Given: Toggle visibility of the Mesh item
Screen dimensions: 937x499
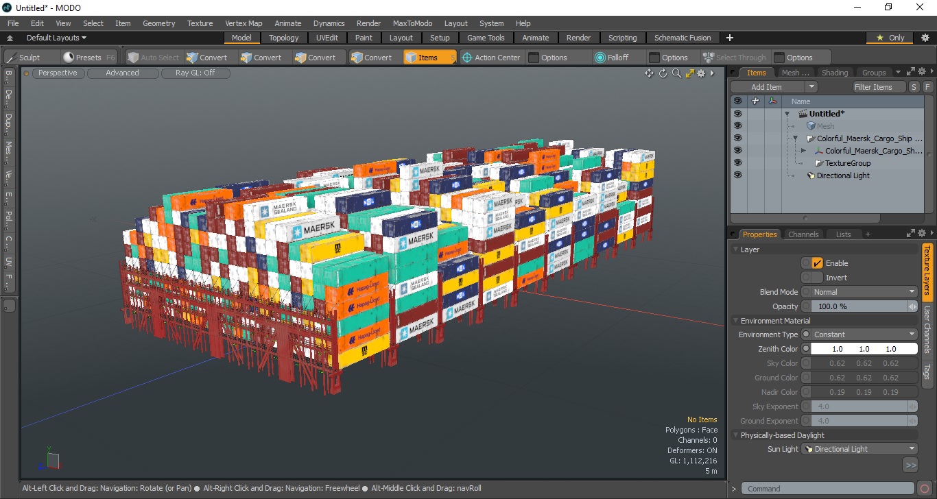Looking at the screenshot, I should 737,126.
